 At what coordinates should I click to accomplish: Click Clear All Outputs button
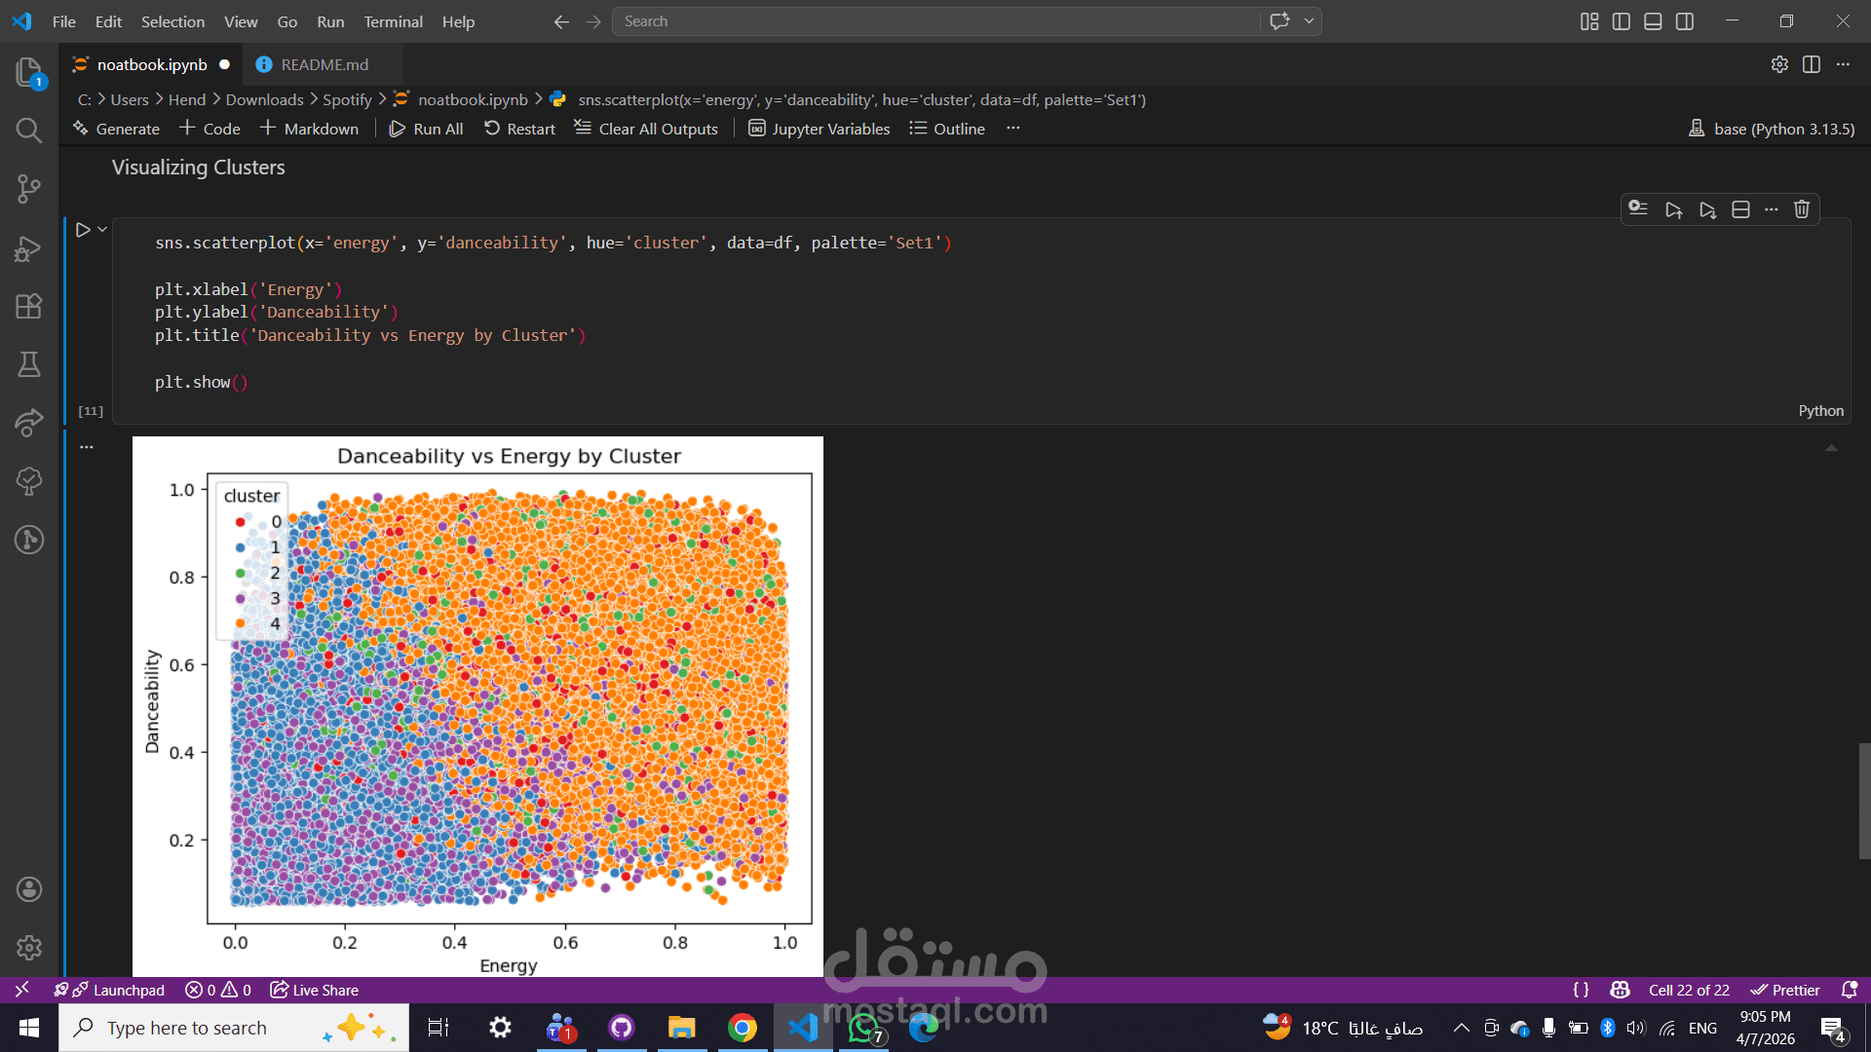[x=646, y=129]
